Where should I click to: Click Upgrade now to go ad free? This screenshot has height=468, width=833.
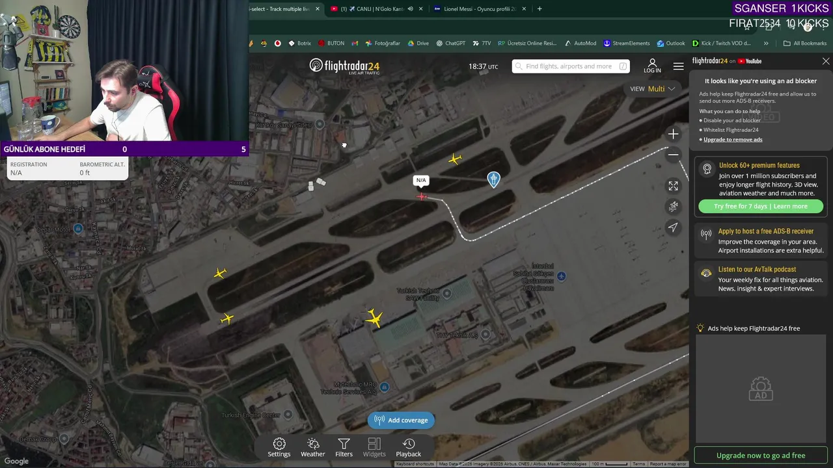[x=761, y=456]
